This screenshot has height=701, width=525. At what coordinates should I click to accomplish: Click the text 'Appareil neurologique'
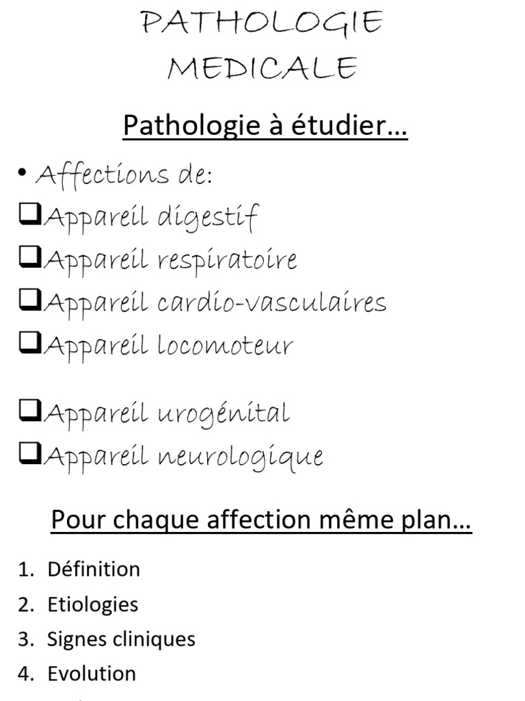(183, 457)
